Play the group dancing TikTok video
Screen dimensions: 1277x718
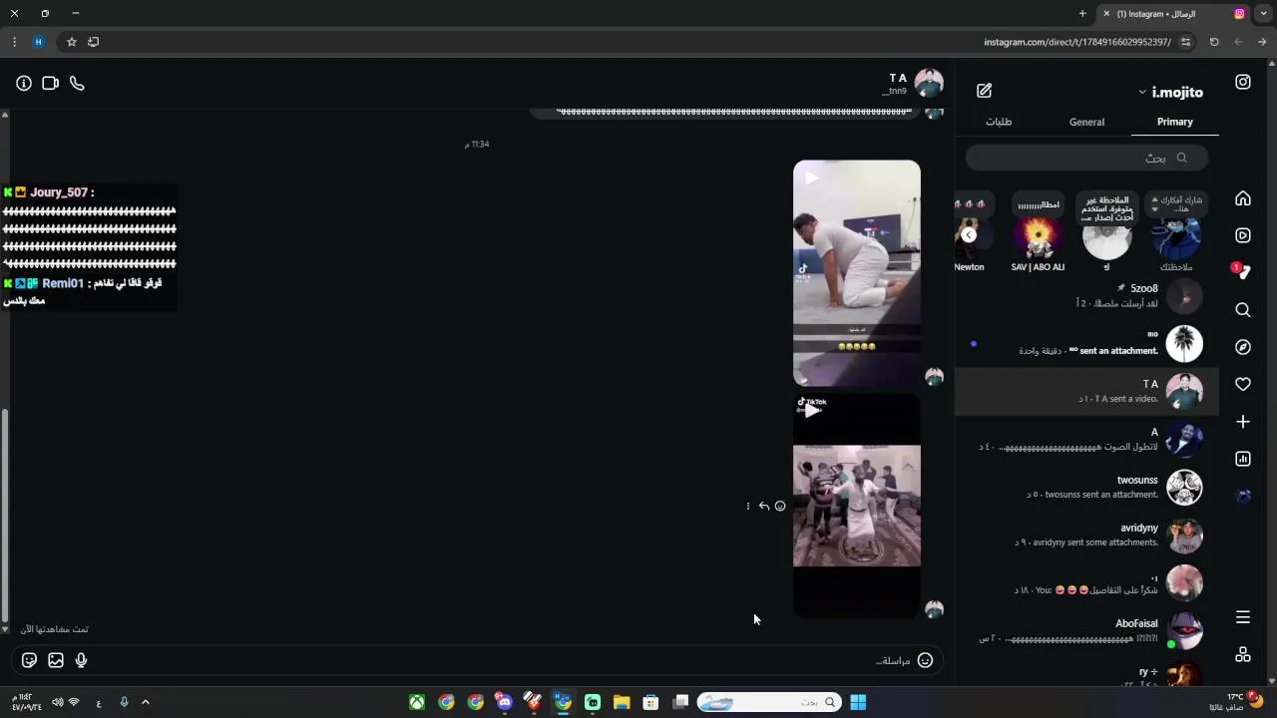pyautogui.click(x=857, y=506)
